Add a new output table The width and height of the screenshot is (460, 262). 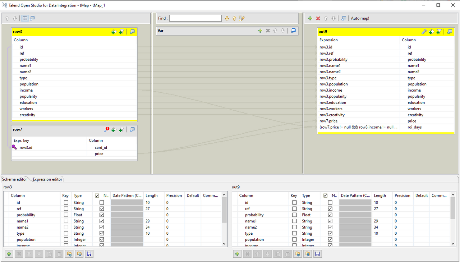[x=310, y=18]
